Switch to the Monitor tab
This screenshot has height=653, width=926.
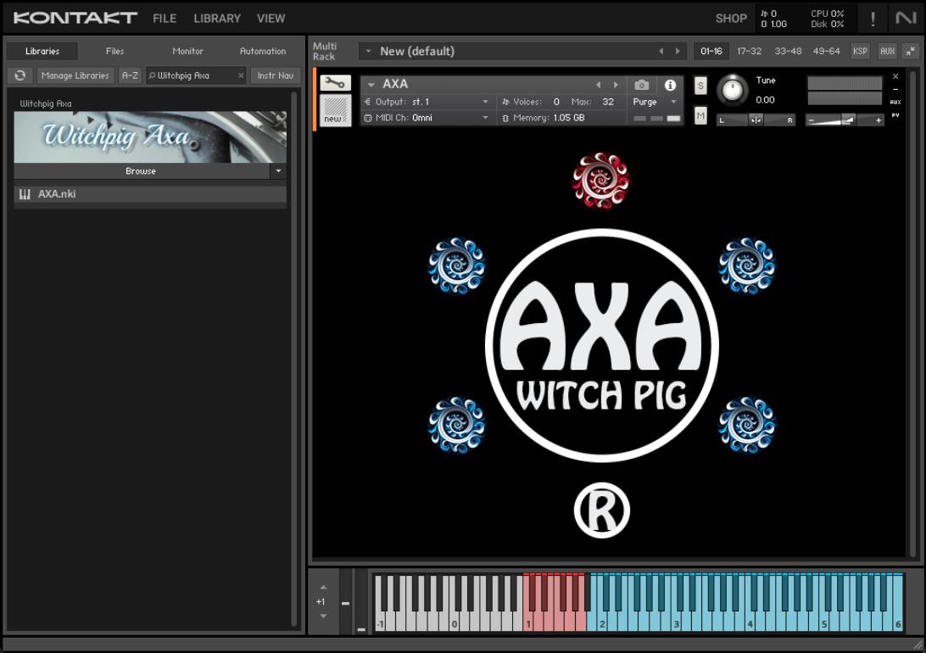(187, 52)
